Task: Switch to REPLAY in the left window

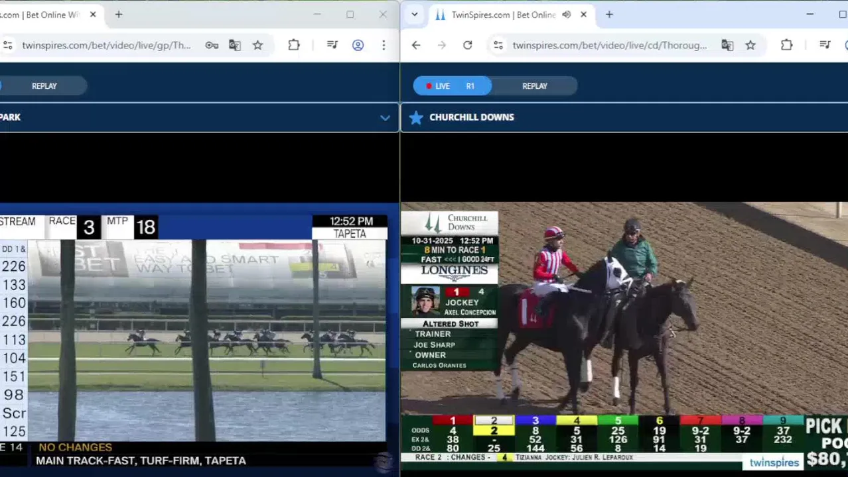Action: (x=44, y=86)
